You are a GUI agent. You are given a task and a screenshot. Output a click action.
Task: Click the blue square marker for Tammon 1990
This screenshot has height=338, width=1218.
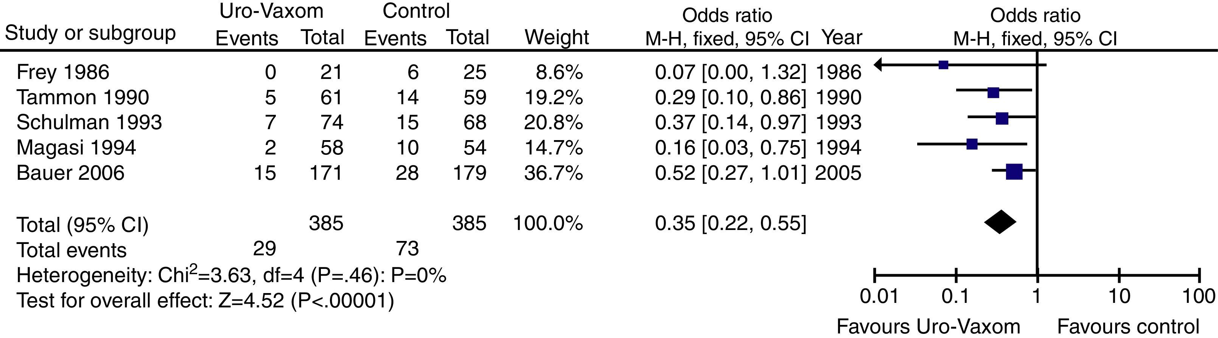click(x=993, y=93)
